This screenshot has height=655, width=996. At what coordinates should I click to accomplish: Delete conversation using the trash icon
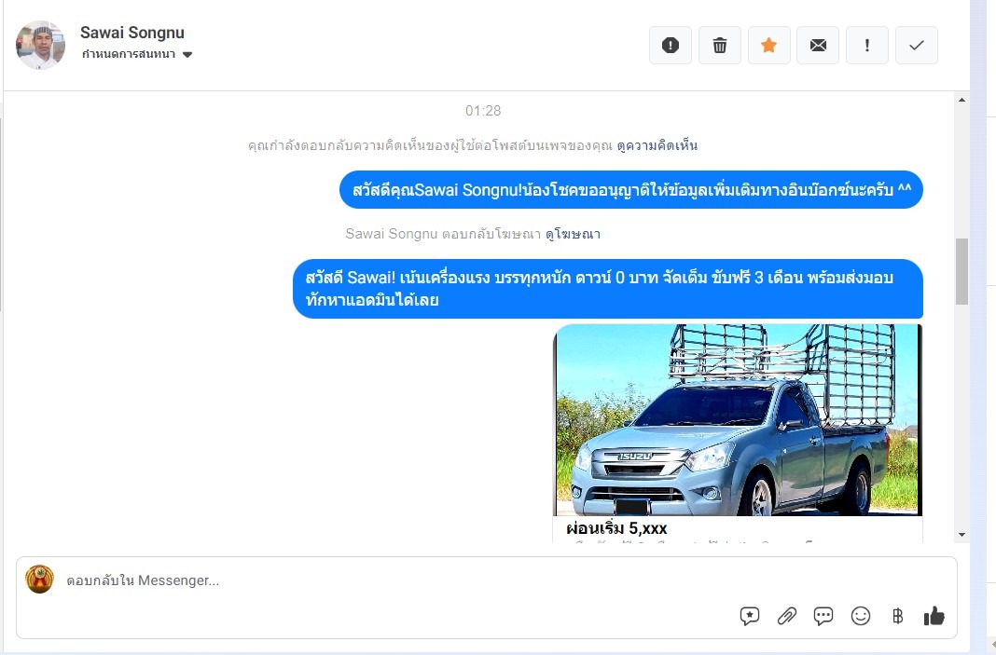[720, 45]
